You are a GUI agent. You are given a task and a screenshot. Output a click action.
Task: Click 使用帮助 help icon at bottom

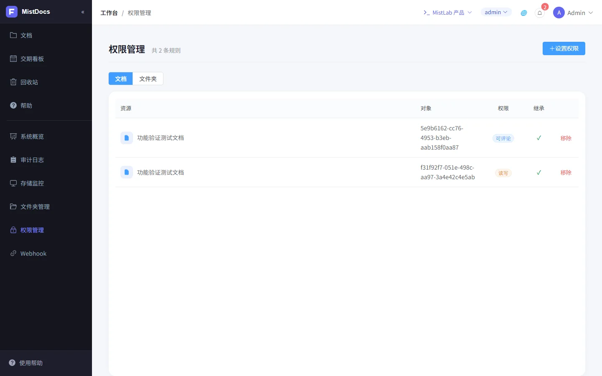(x=12, y=363)
